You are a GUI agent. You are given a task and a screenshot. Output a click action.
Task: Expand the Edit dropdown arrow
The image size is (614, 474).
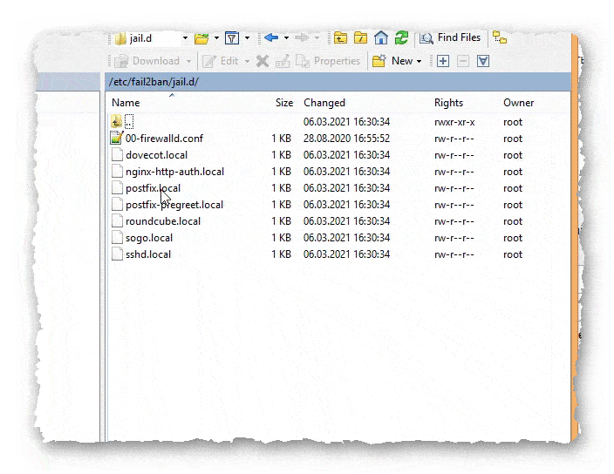tap(247, 61)
